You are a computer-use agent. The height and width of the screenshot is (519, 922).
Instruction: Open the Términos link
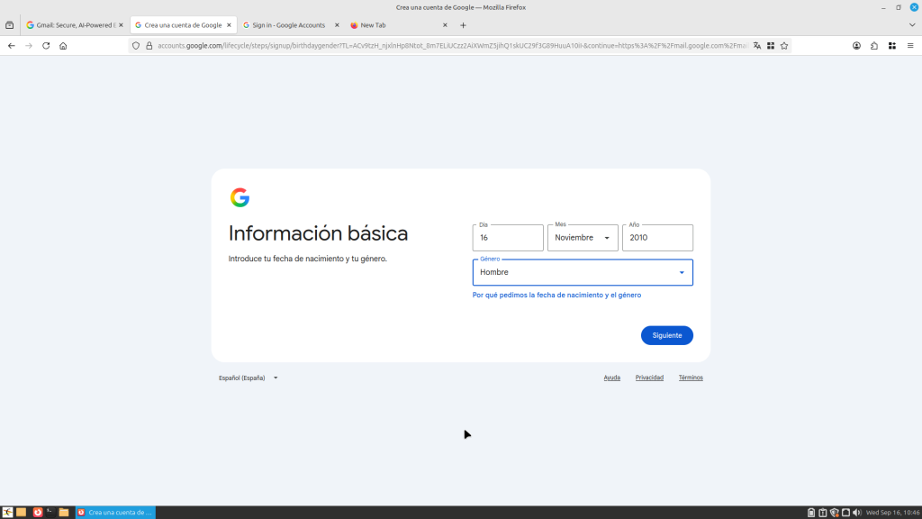point(691,378)
